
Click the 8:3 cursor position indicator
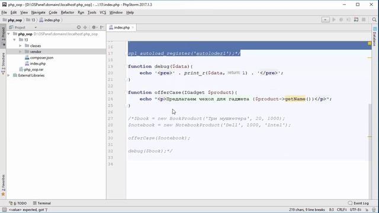pyautogui.click(x=331, y=209)
